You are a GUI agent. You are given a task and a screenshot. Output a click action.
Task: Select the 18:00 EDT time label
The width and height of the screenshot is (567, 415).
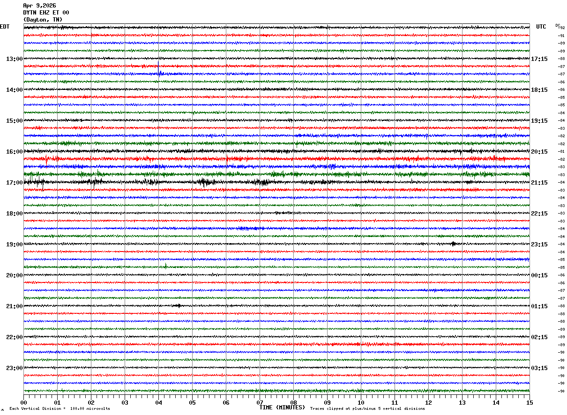click(15, 214)
